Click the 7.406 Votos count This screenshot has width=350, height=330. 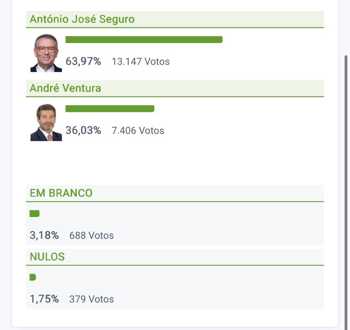138,131
